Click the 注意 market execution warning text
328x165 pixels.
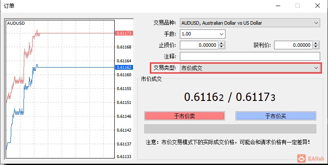pyautogui.click(x=228, y=142)
